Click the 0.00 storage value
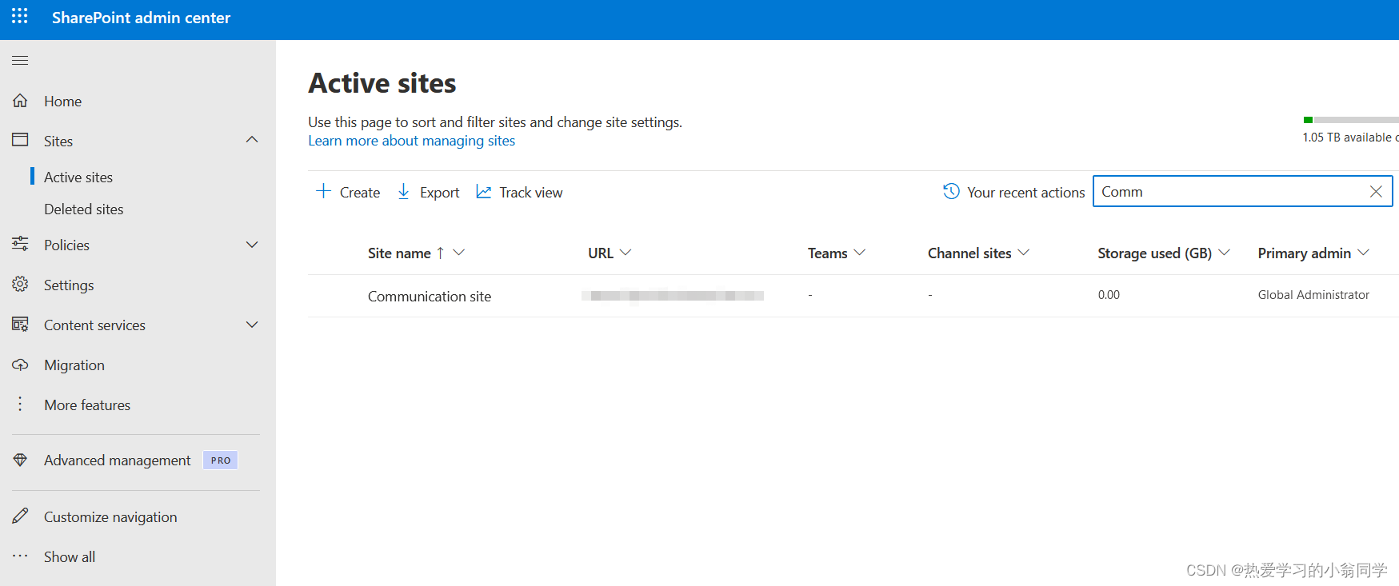 click(1109, 295)
